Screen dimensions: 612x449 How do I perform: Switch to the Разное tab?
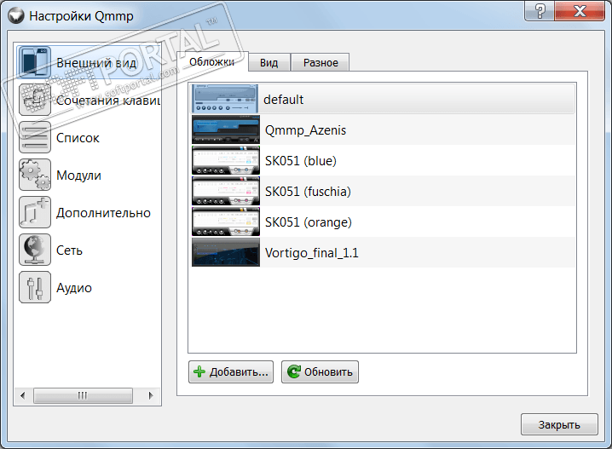[320, 62]
